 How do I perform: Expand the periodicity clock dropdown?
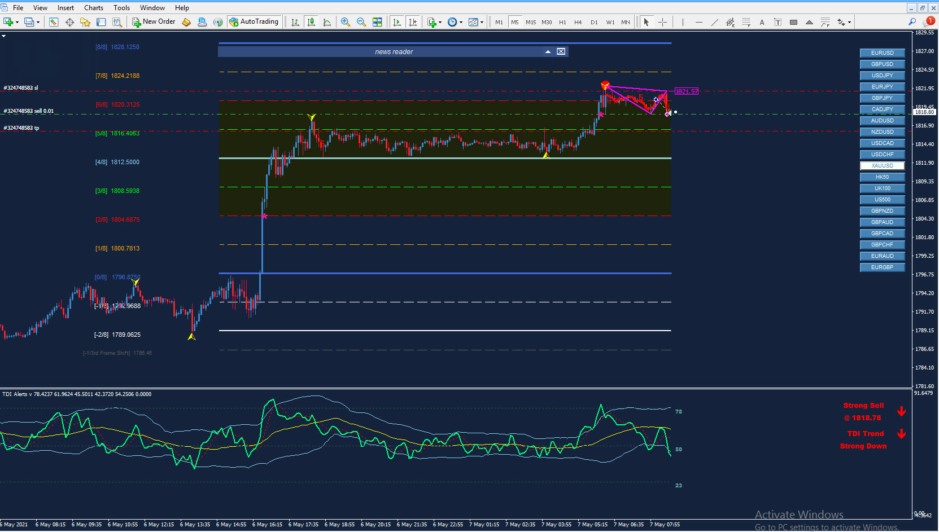(x=461, y=23)
